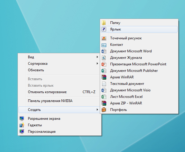The image size is (185, 152).
Task: Create a new Портфель
Action: [x=139, y=110]
